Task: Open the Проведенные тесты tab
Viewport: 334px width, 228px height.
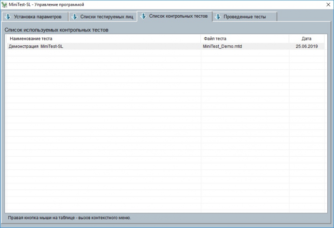Action: pyautogui.click(x=245, y=17)
